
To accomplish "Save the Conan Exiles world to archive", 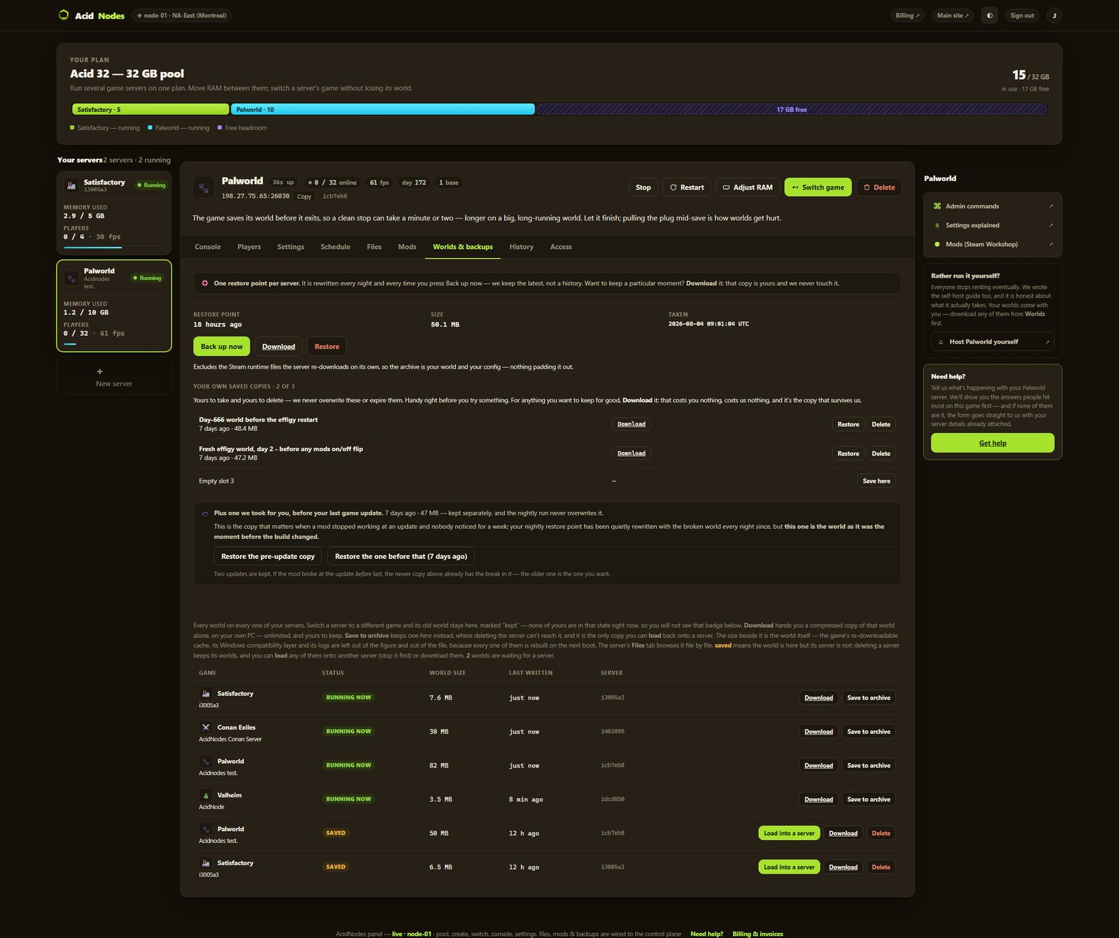I will [869, 732].
